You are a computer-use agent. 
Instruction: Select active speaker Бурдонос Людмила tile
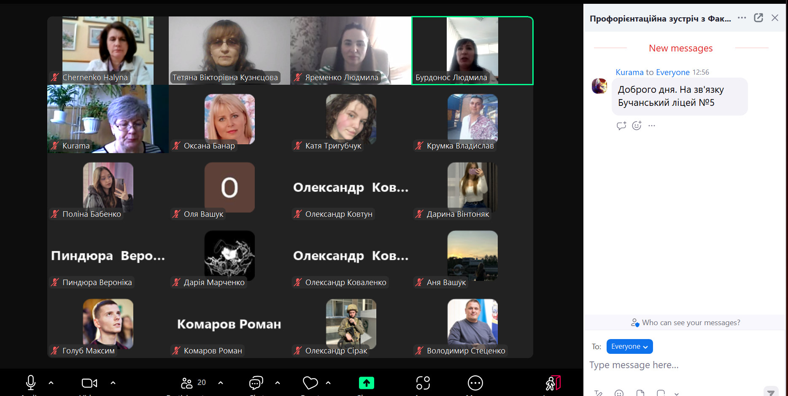point(472,51)
